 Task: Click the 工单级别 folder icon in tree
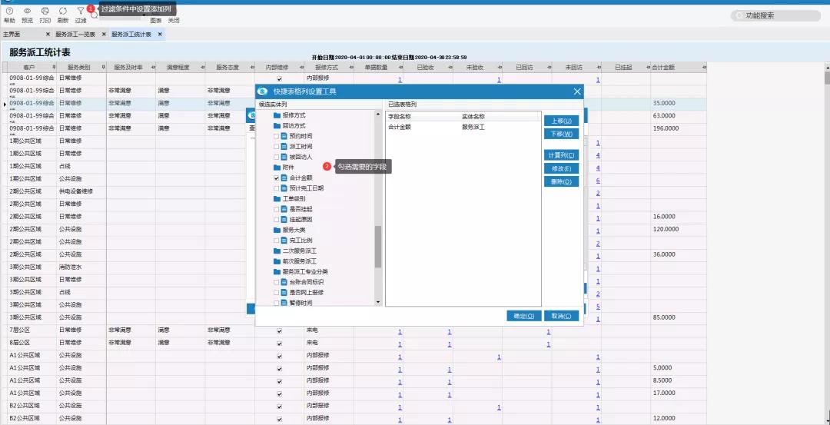point(277,198)
